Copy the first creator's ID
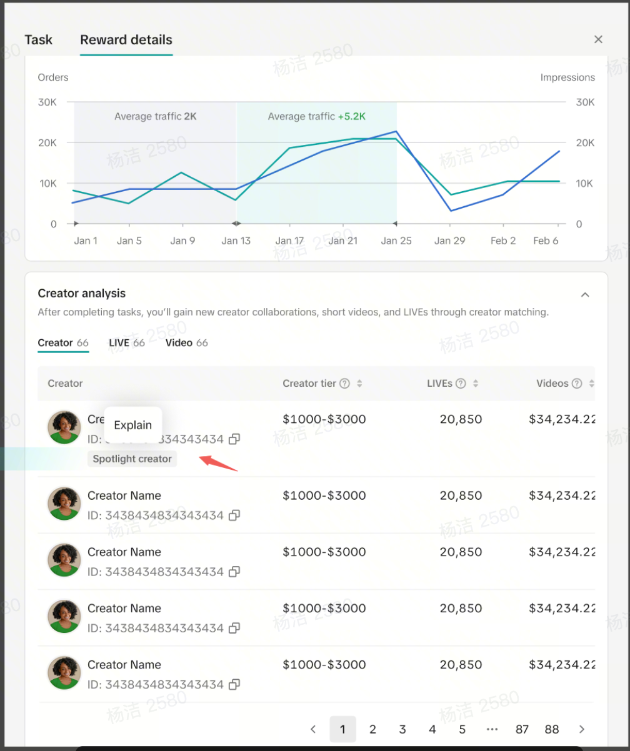 click(234, 439)
